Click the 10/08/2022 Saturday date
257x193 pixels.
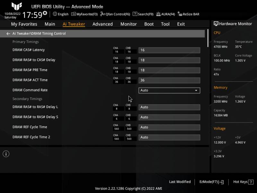coord(12,15)
